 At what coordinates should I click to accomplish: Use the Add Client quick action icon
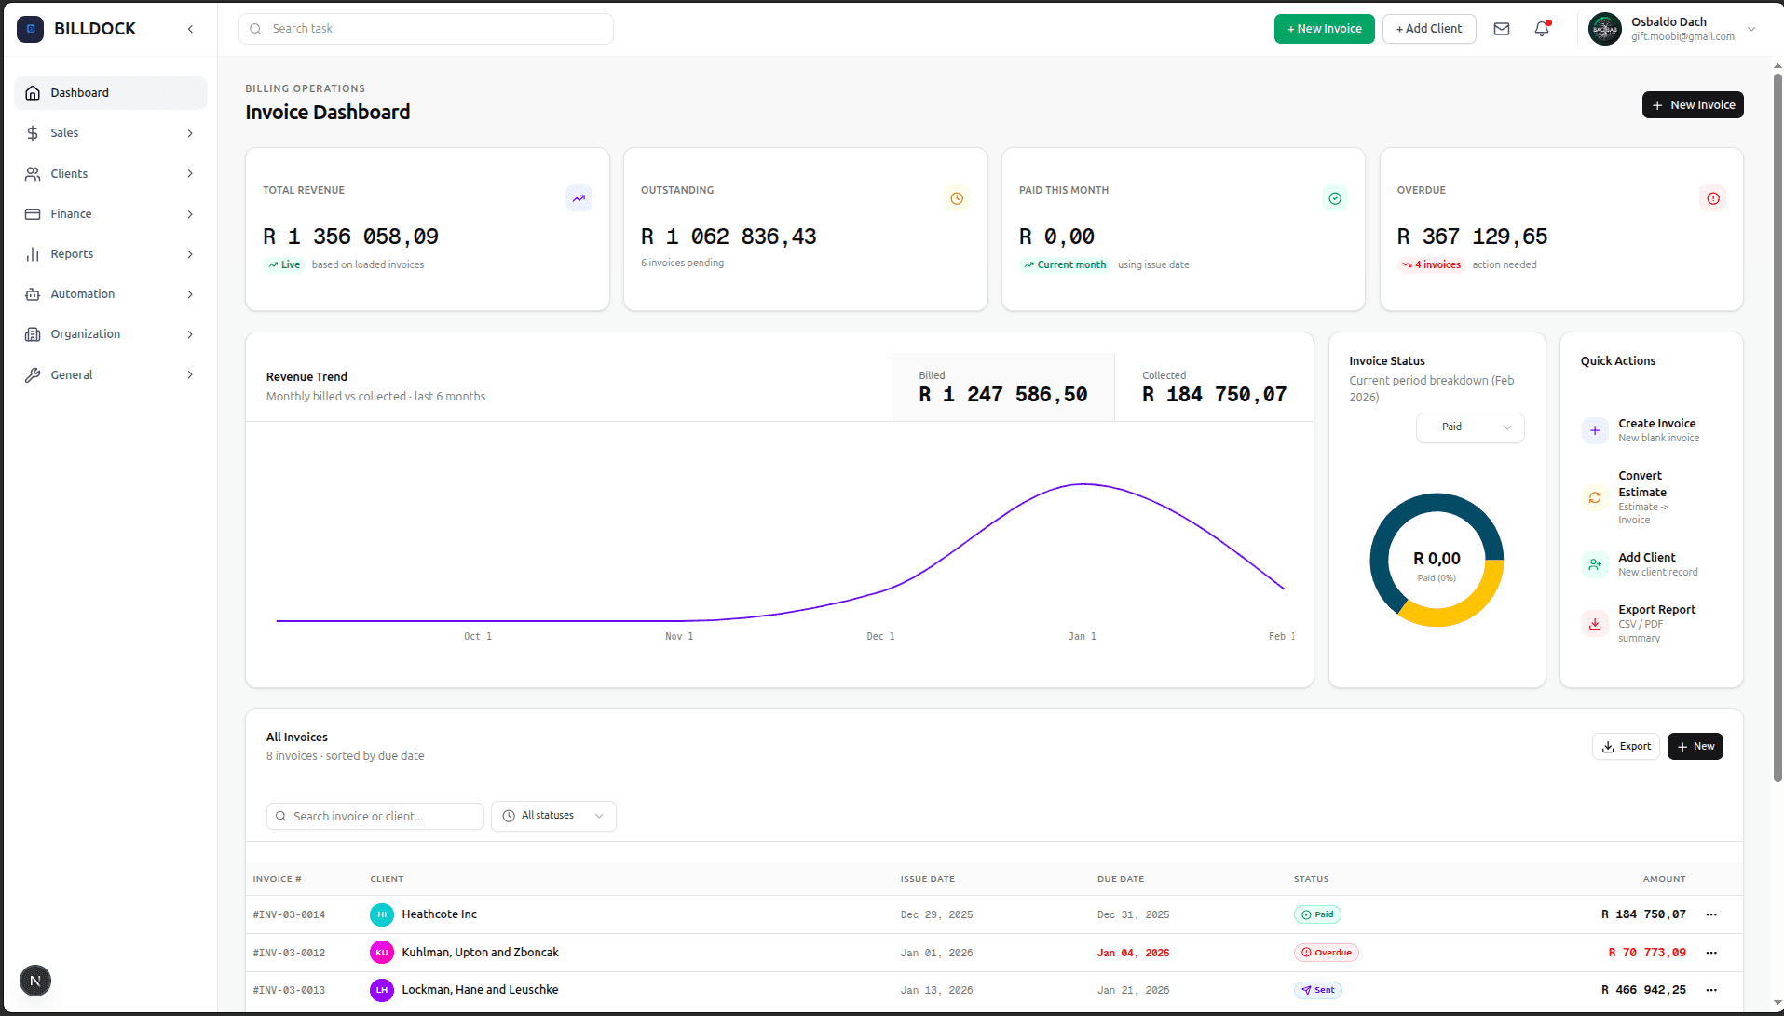pyautogui.click(x=1594, y=563)
